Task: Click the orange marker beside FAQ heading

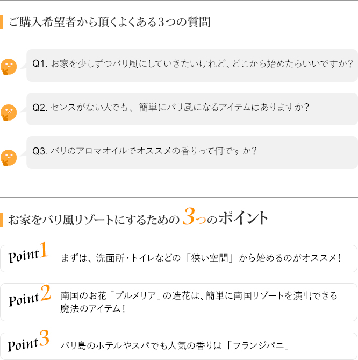Action: pos(1,22)
